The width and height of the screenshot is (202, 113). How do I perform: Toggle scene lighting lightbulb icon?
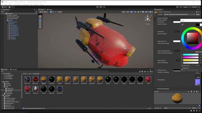131,12
